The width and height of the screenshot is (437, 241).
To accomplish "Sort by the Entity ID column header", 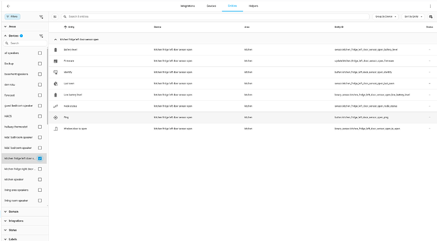I will [x=339, y=27].
